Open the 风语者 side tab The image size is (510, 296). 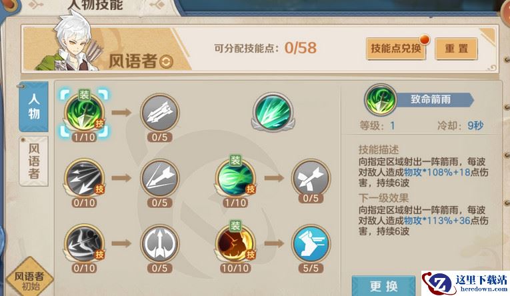(34, 161)
